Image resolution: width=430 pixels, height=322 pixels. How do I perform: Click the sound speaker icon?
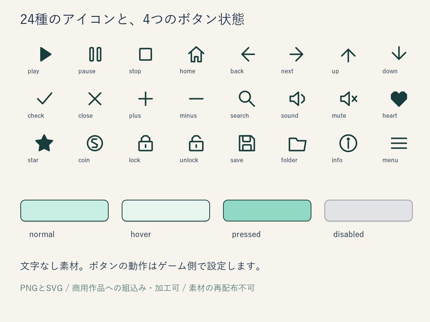pyautogui.click(x=297, y=99)
